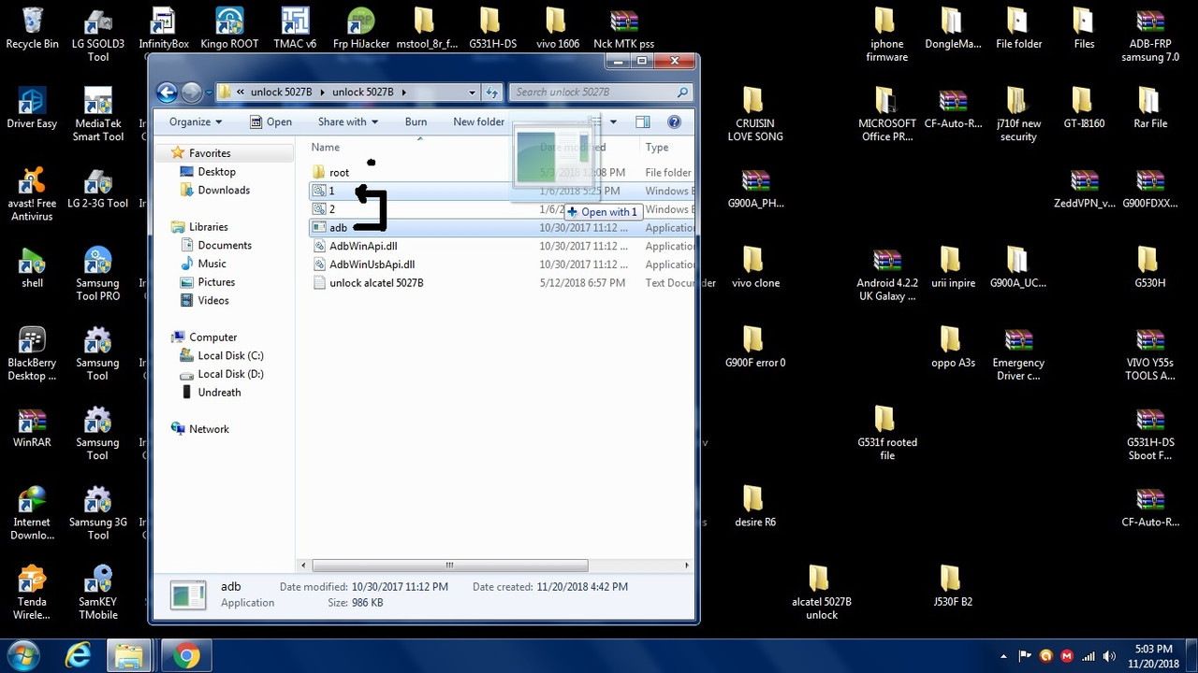Launch BlackBerry Desktop shortcut

pos(32,353)
